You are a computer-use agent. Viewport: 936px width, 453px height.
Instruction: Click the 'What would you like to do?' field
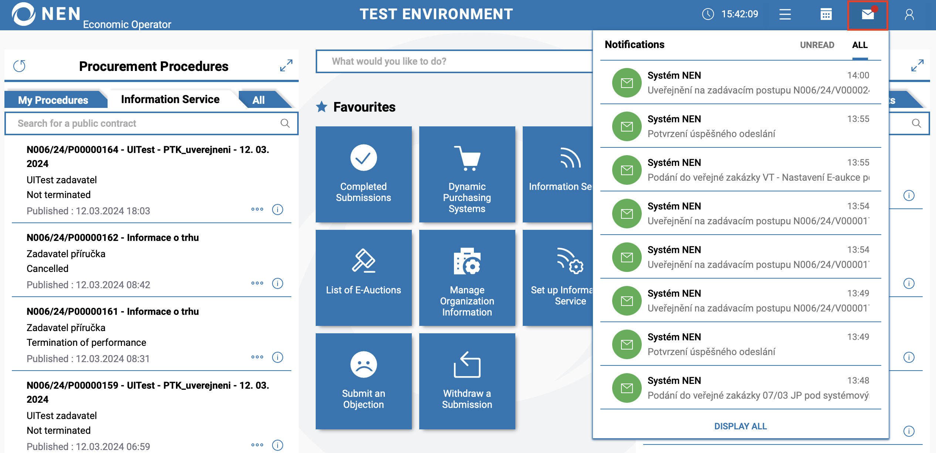pos(454,61)
